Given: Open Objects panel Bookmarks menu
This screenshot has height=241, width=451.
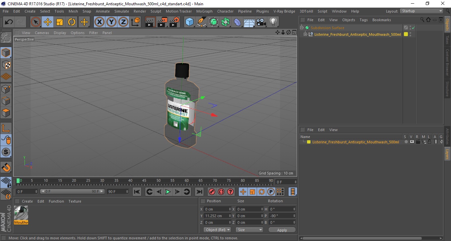Looking at the screenshot, I should pyautogui.click(x=381, y=20).
